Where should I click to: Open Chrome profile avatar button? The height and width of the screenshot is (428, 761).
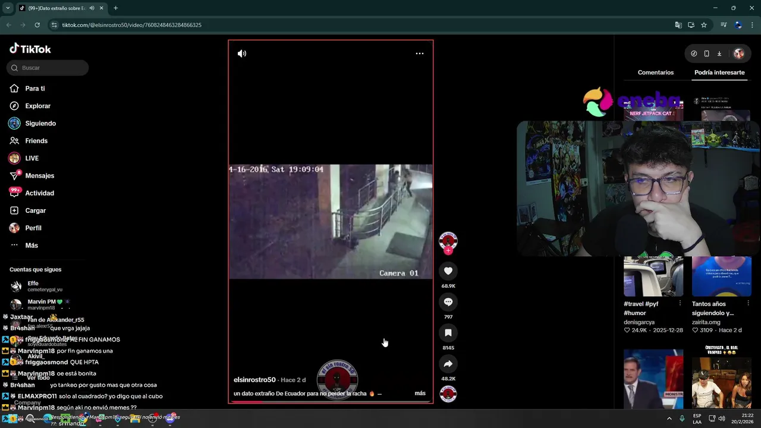coord(738,25)
